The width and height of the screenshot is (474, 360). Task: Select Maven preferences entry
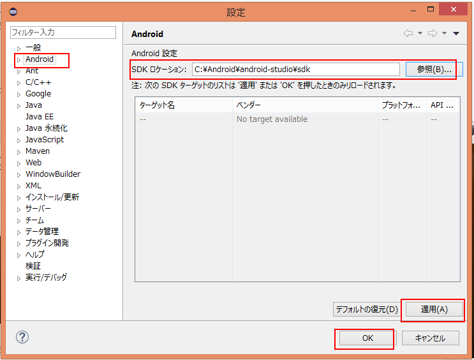point(38,151)
